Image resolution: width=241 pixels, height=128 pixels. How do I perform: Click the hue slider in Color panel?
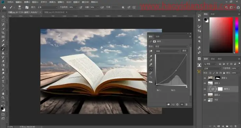[237, 35]
